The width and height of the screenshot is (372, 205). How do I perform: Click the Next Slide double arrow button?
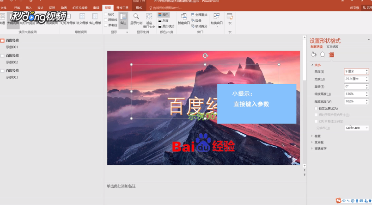[305, 174]
